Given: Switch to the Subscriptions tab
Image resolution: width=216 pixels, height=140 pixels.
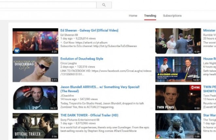Looking at the screenshot, I should pyautogui.click(x=172, y=16).
